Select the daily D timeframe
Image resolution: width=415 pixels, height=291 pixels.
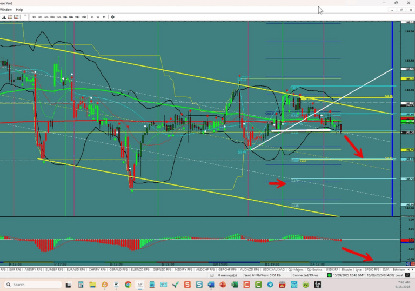point(92,17)
